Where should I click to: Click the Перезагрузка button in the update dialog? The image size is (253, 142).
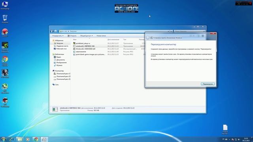(x=208, y=84)
